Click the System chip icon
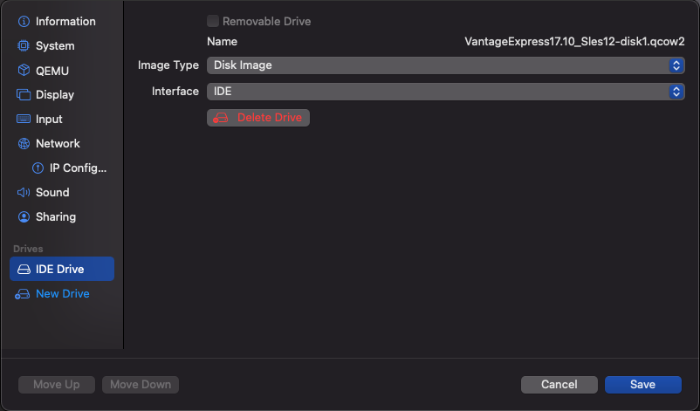 (24, 45)
